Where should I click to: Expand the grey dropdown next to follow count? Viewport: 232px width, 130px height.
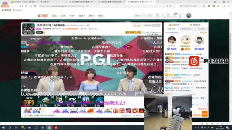click(156, 25)
